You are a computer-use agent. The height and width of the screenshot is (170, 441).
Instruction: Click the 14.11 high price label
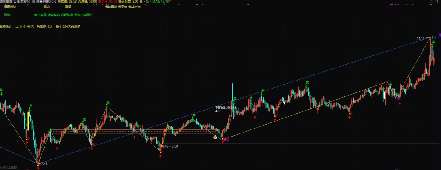click(x=421, y=38)
